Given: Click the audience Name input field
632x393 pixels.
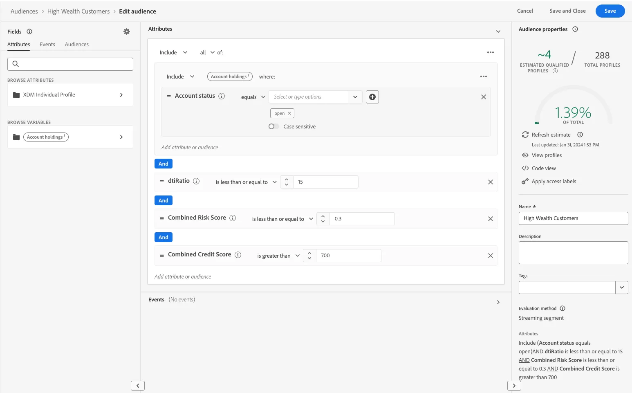Looking at the screenshot, I should (x=573, y=218).
